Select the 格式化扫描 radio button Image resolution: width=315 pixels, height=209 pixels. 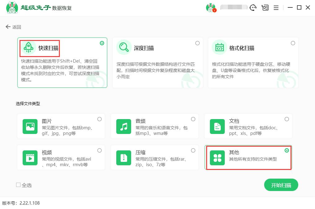[x=293, y=43]
